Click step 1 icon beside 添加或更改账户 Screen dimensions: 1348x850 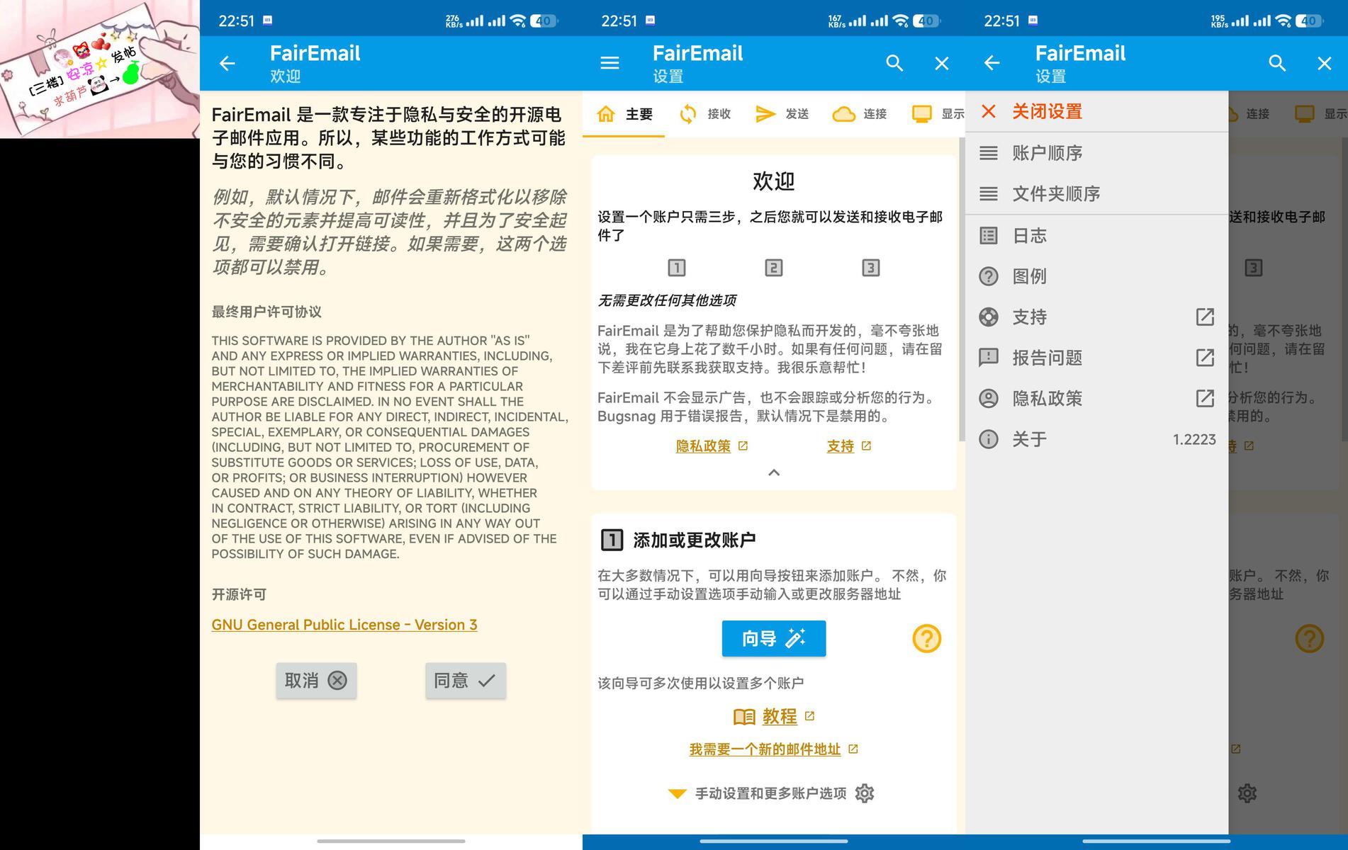click(x=612, y=540)
